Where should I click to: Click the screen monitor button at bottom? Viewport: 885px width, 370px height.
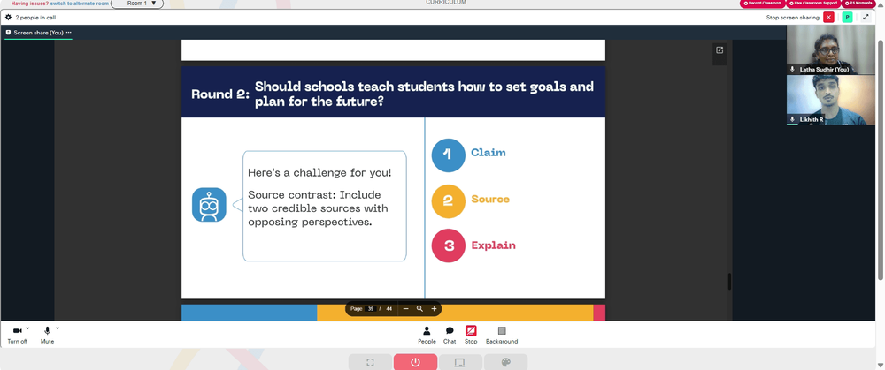[460, 362]
